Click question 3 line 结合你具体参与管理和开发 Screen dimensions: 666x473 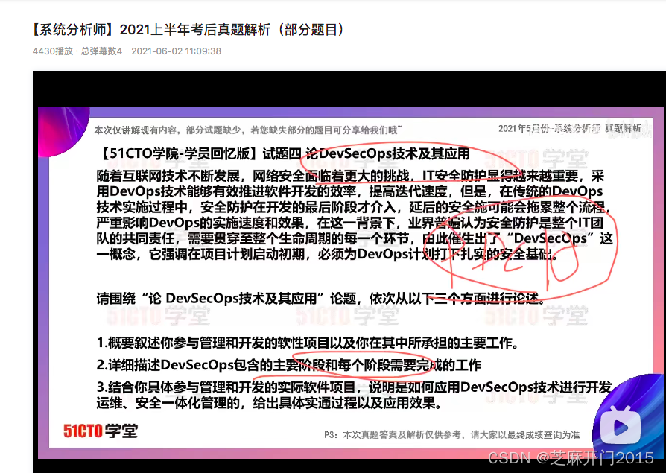[x=354, y=395]
